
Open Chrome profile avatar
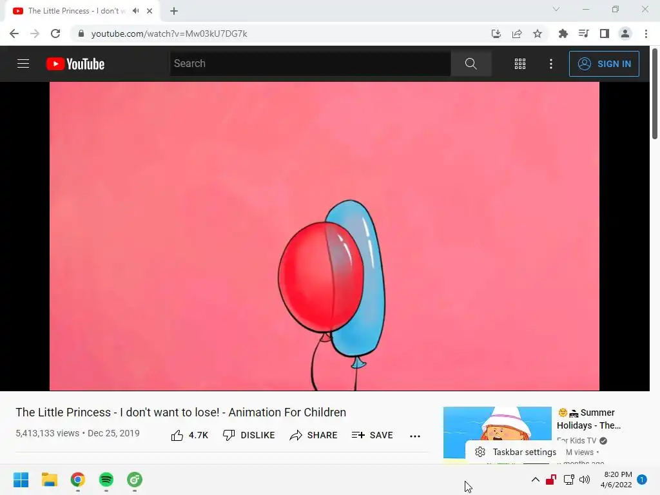[625, 34]
